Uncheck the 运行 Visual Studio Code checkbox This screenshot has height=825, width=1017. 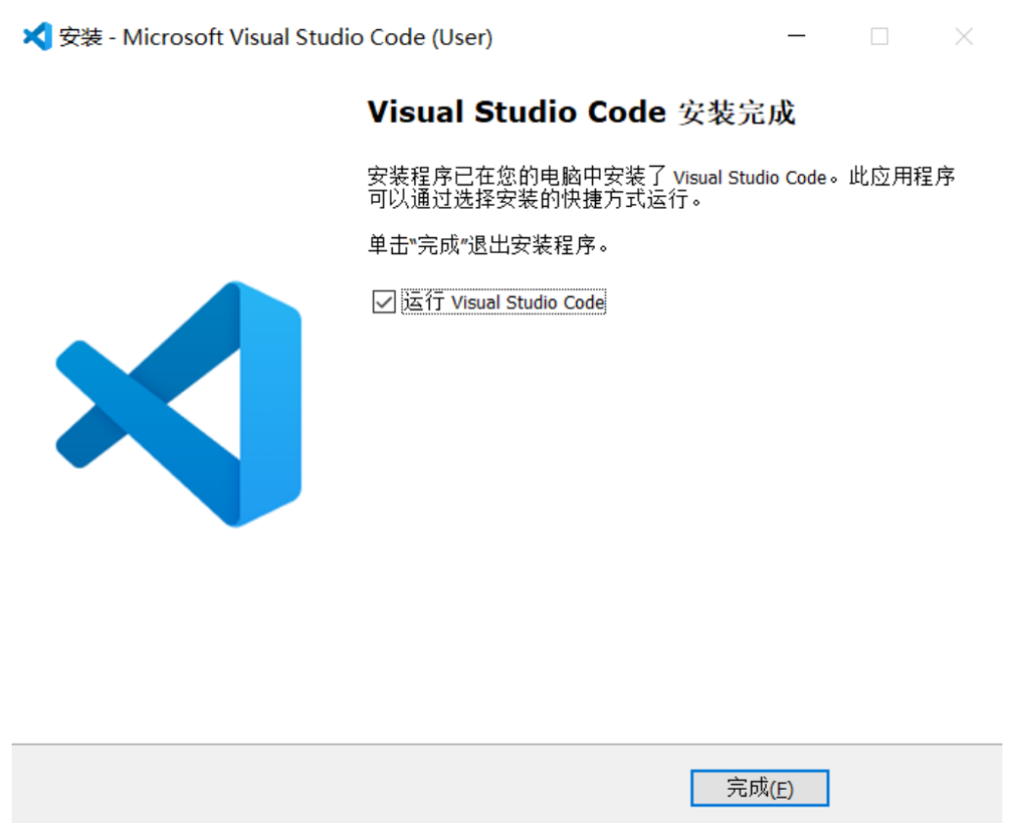pos(383,302)
